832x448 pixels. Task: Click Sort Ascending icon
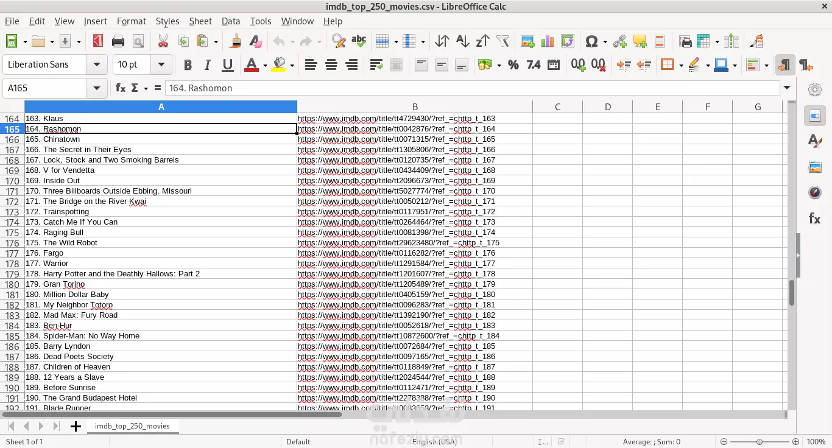[x=462, y=41]
